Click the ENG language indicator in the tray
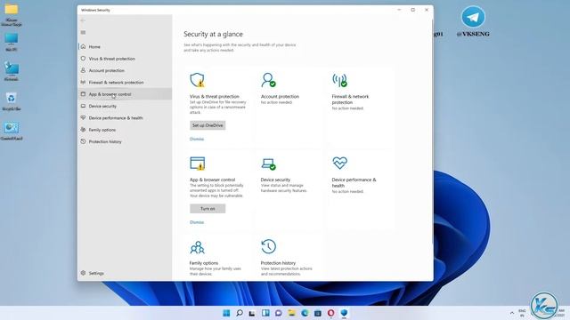The image size is (570, 320). pos(522,313)
